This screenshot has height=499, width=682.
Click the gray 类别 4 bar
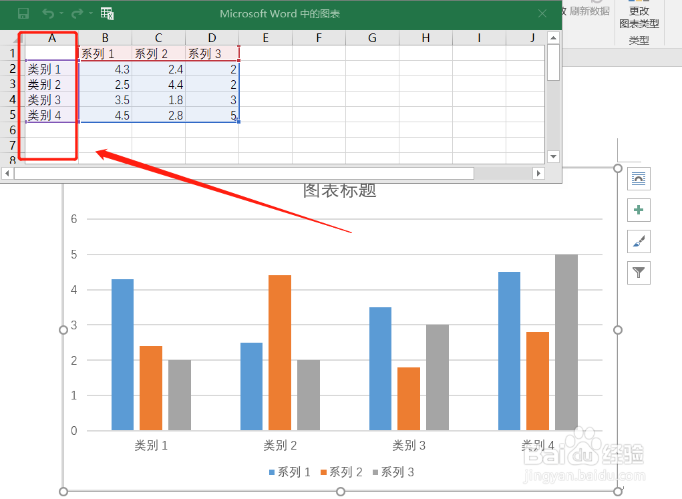pos(566,343)
